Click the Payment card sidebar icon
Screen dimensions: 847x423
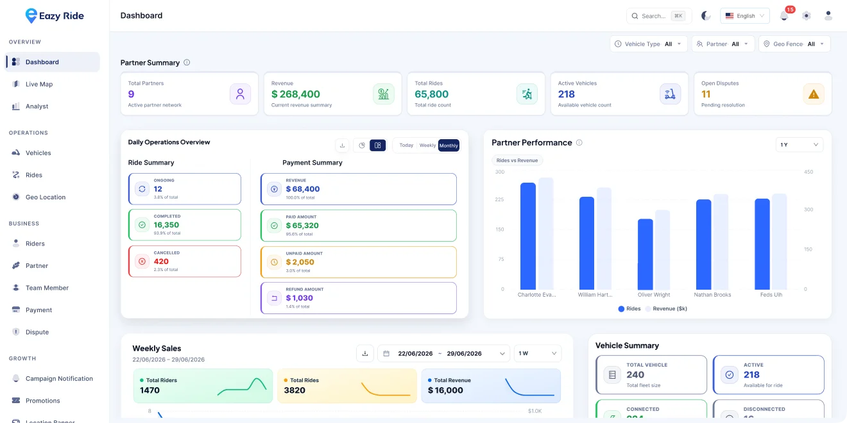click(16, 310)
